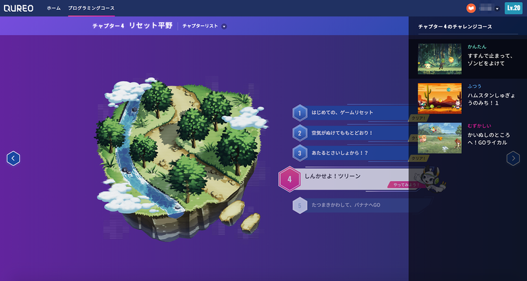Go to the ホーム page
The width and height of the screenshot is (527, 281).
54,9
